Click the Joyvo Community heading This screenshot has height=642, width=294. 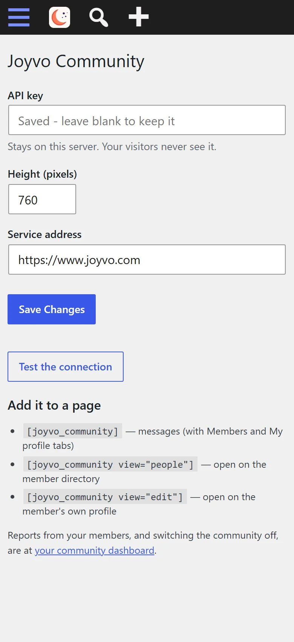[76, 61]
